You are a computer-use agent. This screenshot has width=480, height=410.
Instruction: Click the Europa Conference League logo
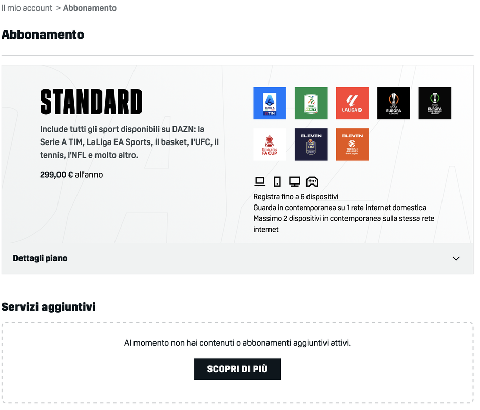(435, 103)
